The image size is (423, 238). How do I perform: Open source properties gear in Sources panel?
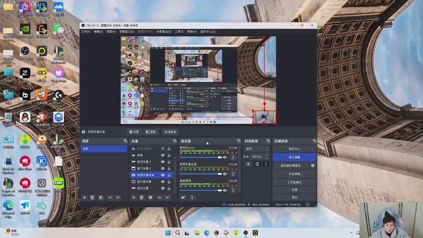pyautogui.click(x=150, y=197)
